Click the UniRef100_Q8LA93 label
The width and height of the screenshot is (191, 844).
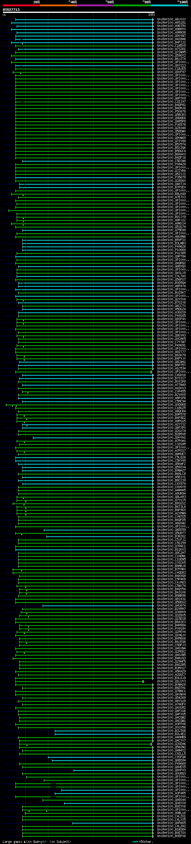[x=171, y=497]
